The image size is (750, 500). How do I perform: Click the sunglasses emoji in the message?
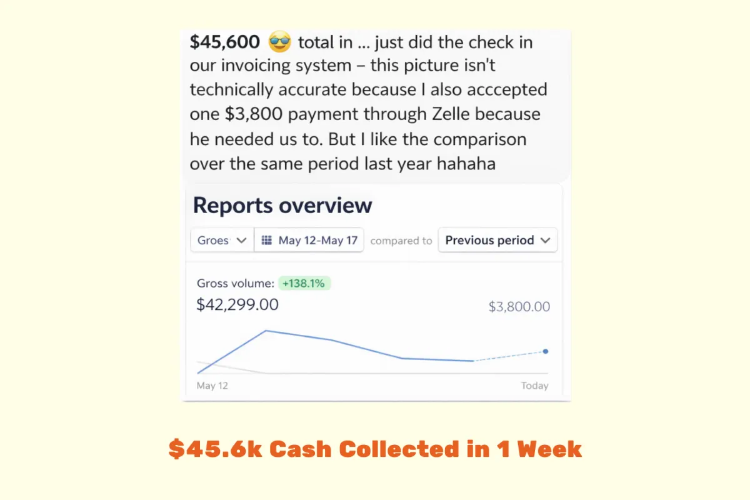click(278, 43)
